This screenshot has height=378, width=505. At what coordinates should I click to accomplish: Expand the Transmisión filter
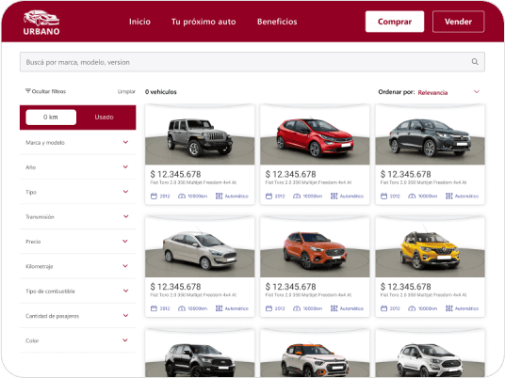pos(77,216)
